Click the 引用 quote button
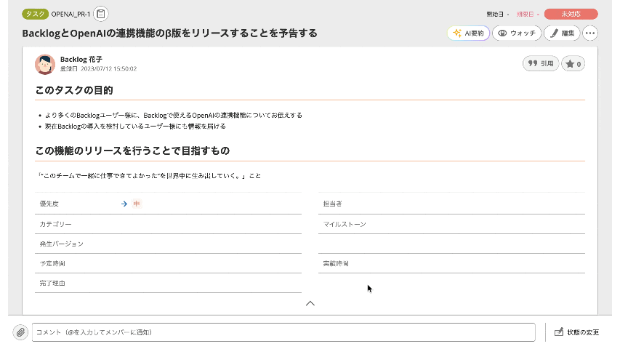The height and width of the screenshot is (349, 620). 541,64
